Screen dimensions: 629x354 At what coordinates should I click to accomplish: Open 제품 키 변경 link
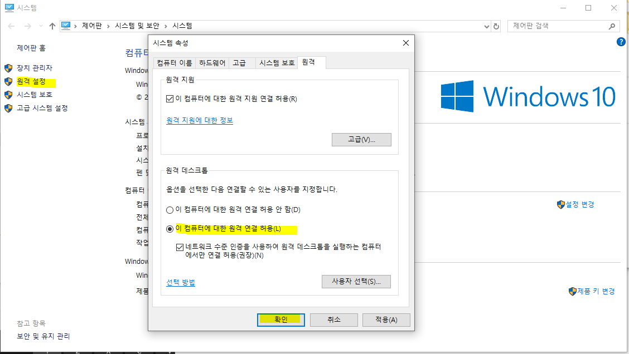pos(596,292)
